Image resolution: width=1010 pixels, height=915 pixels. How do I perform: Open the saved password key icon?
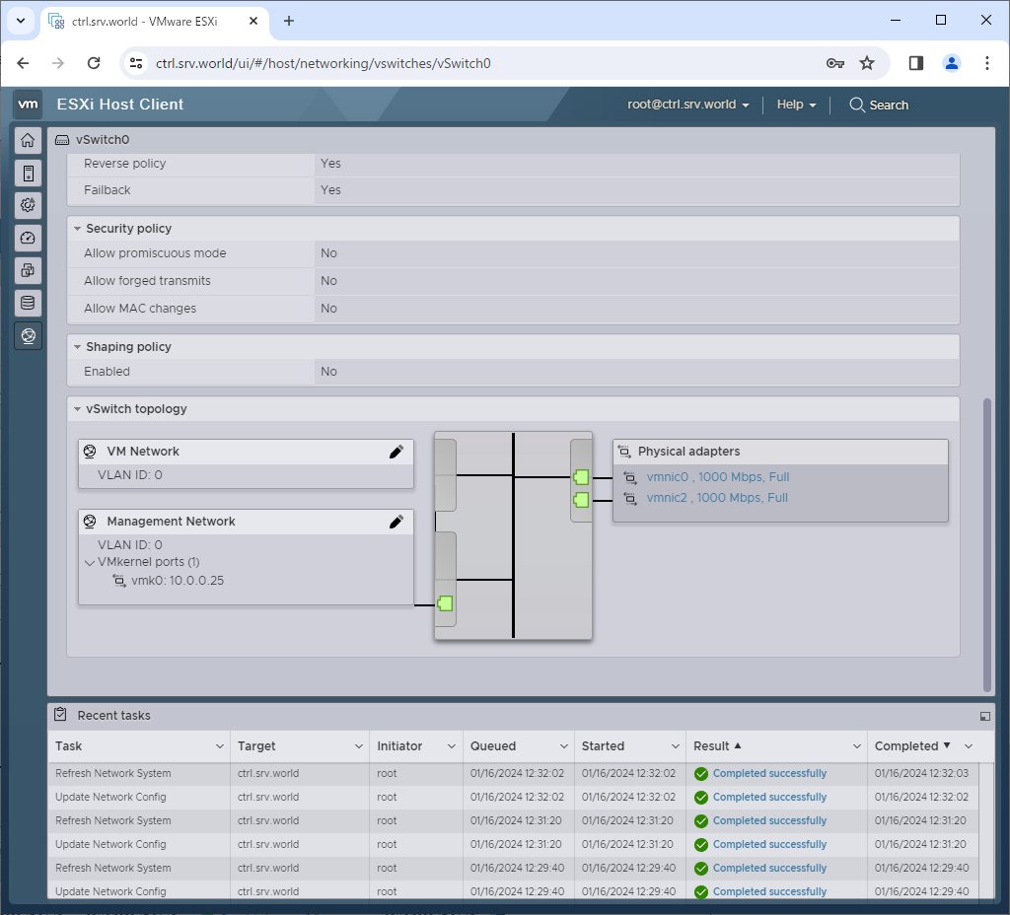pos(835,63)
